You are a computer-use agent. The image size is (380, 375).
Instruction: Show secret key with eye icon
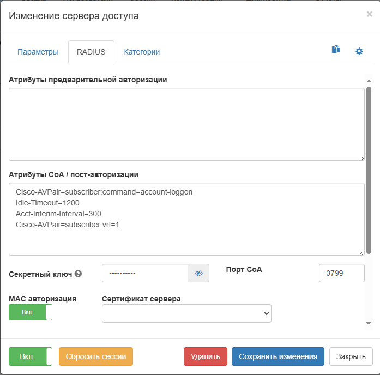[x=198, y=273]
